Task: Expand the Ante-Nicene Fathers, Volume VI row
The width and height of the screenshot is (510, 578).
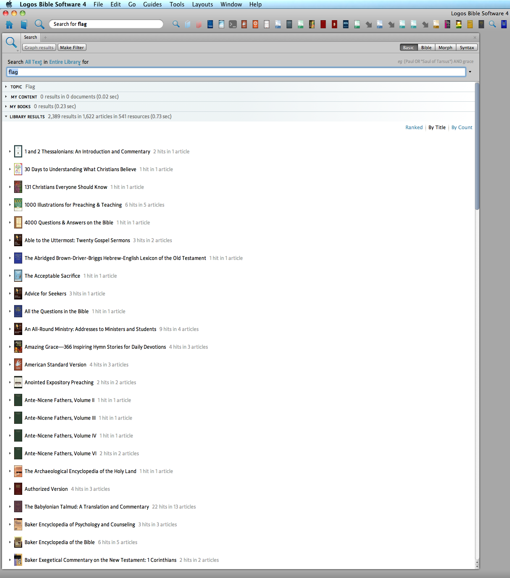Action: click(x=10, y=453)
